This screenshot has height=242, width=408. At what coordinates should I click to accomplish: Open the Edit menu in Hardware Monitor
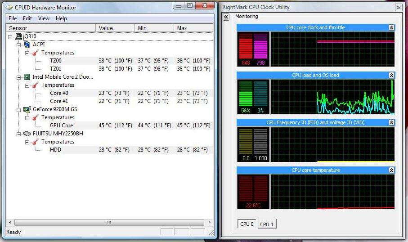[27, 18]
